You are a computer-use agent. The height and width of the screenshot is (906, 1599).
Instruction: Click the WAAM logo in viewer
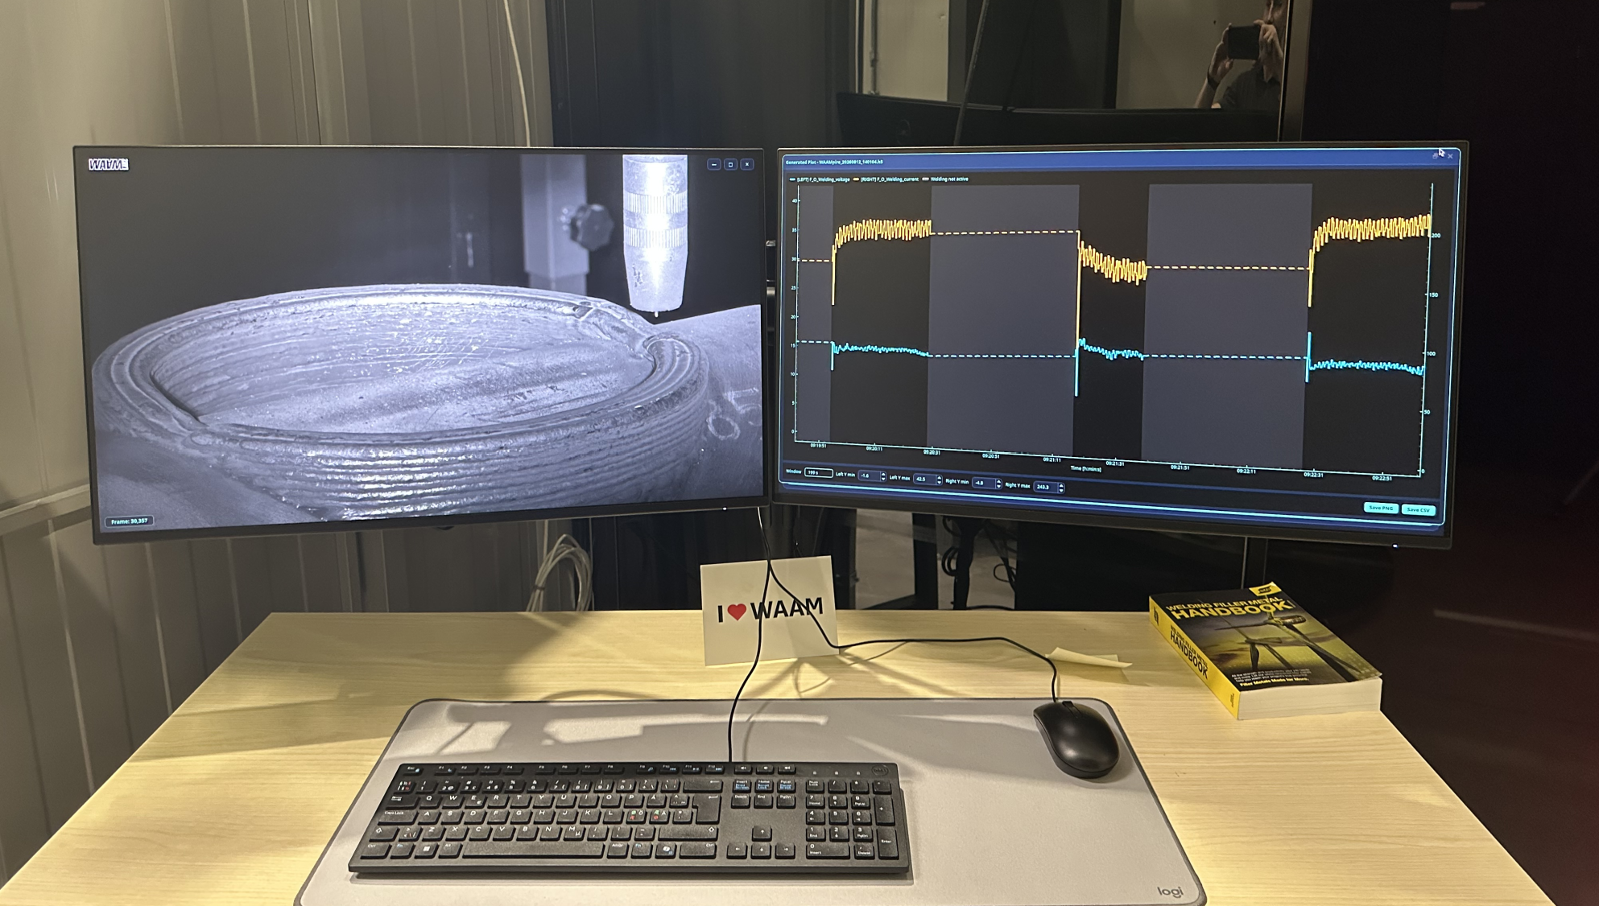click(108, 164)
